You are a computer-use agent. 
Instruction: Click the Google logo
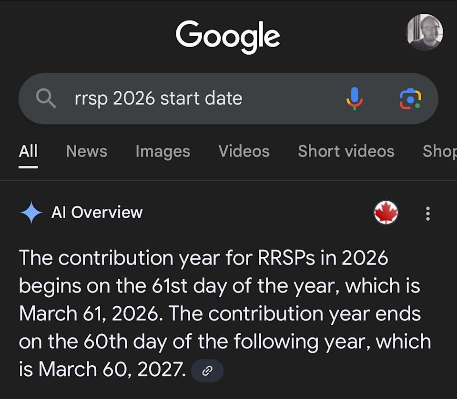pos(228,36)
